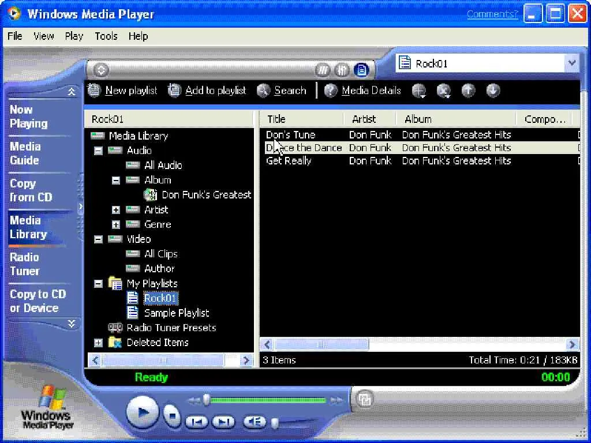Sort tracks by the Title column header
591x443 pixels.
(302, 119)
